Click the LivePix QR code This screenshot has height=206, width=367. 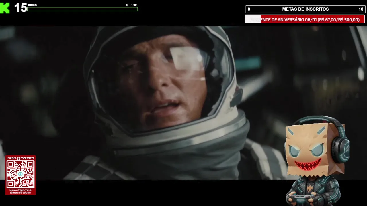[20, 174]
